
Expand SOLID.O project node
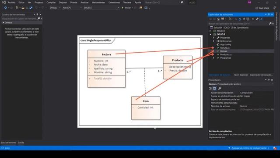(210, 31)
